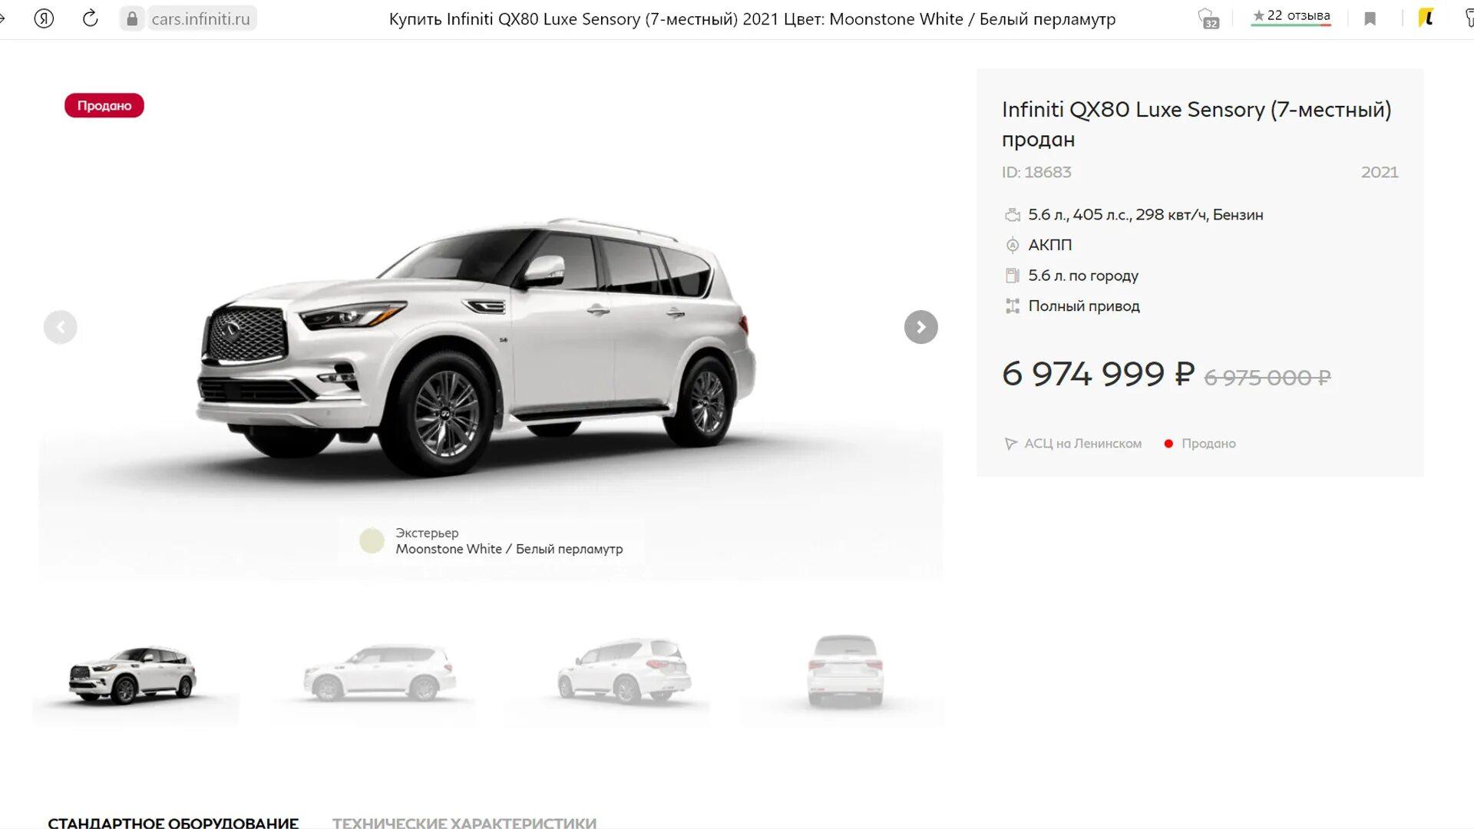The height and width of the screenshot is (829, 1474).
Task: Open the 22 отзыва site reviews
Action: click(x=1291, y=16)
